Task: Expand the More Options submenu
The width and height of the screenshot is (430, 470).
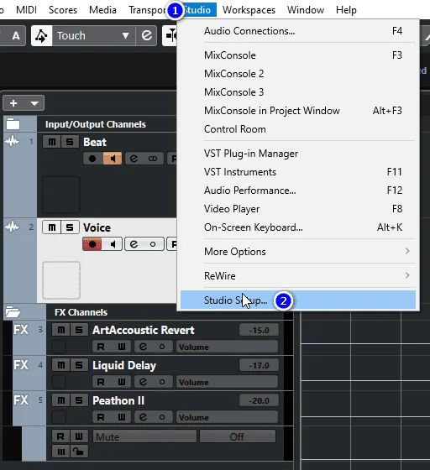Action: [298, 252]
